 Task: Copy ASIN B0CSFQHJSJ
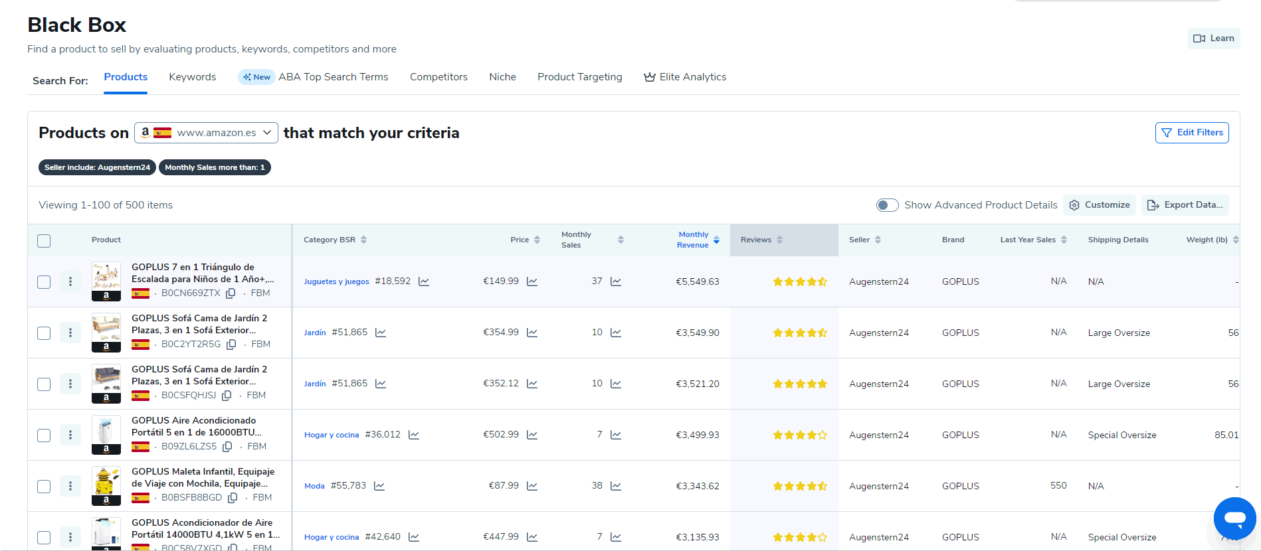click(x=227, y=396)
